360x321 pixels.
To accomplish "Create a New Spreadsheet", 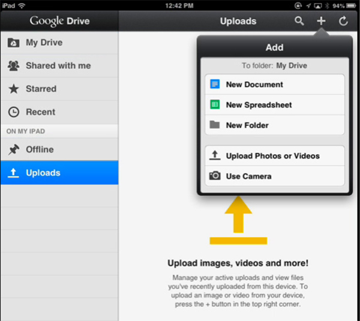I will [275, 105].
